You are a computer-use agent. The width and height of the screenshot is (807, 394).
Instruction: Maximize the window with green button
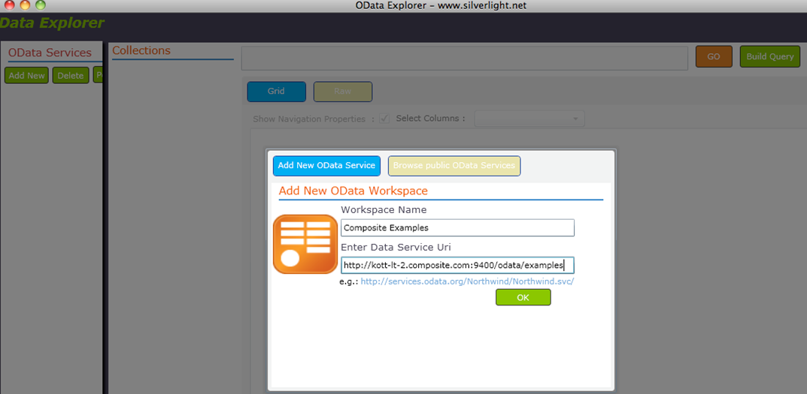coord(40,5)
